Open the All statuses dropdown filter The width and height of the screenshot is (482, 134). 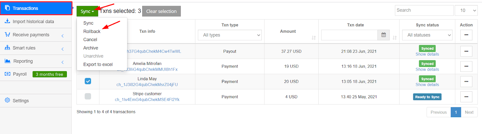click(427, 35)
